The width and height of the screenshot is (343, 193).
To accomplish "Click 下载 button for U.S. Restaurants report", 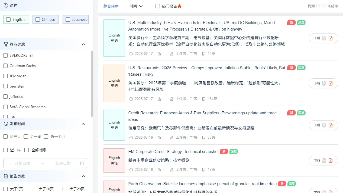I will pyautogui.click(x=323, y=83).
